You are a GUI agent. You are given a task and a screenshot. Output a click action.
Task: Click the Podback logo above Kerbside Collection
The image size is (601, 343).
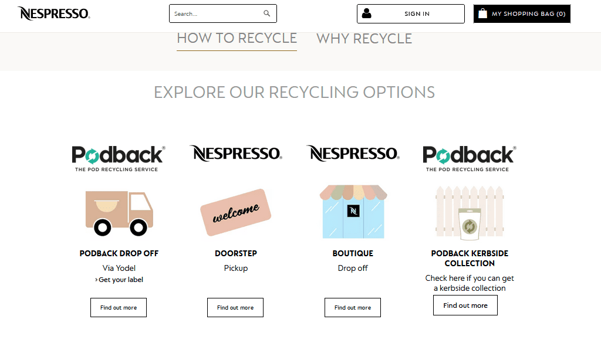(x=470, y=158)
